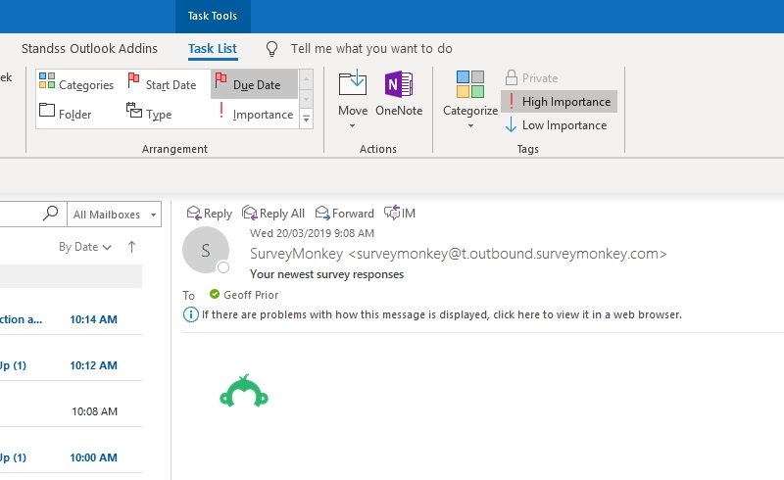This screenshot has height=480, width=784.
Task: Click recipient Geoff Prior name
Action: point(251,295)
